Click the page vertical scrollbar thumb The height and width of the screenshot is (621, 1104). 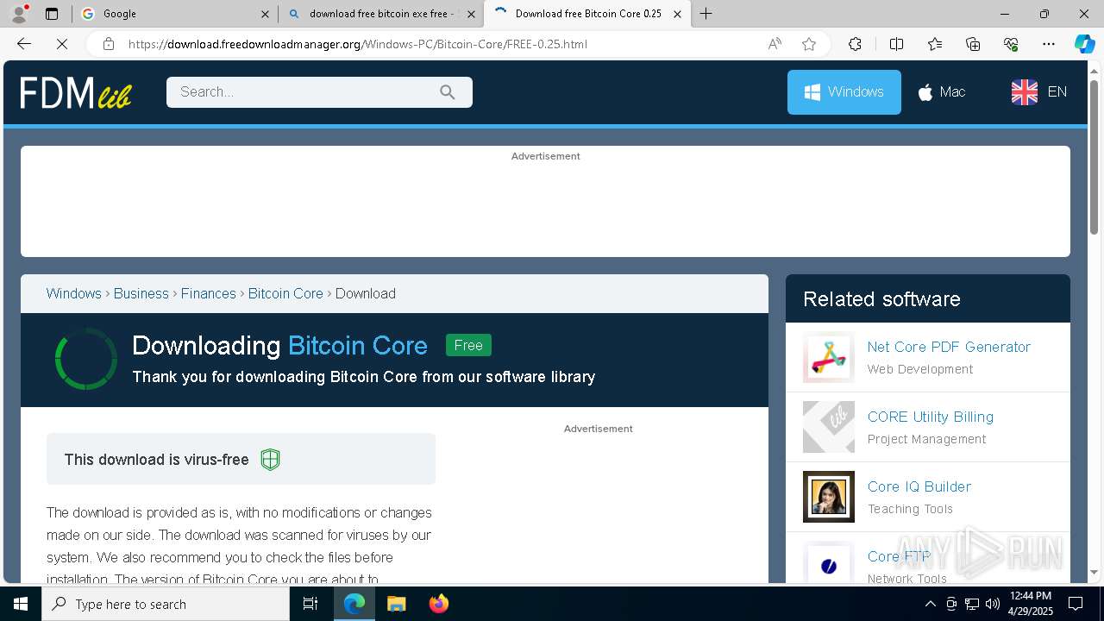[1095, 157]
